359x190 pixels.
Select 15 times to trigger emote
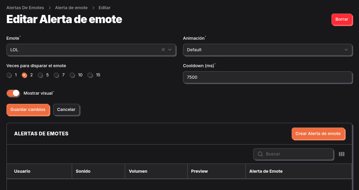[90, 75]
